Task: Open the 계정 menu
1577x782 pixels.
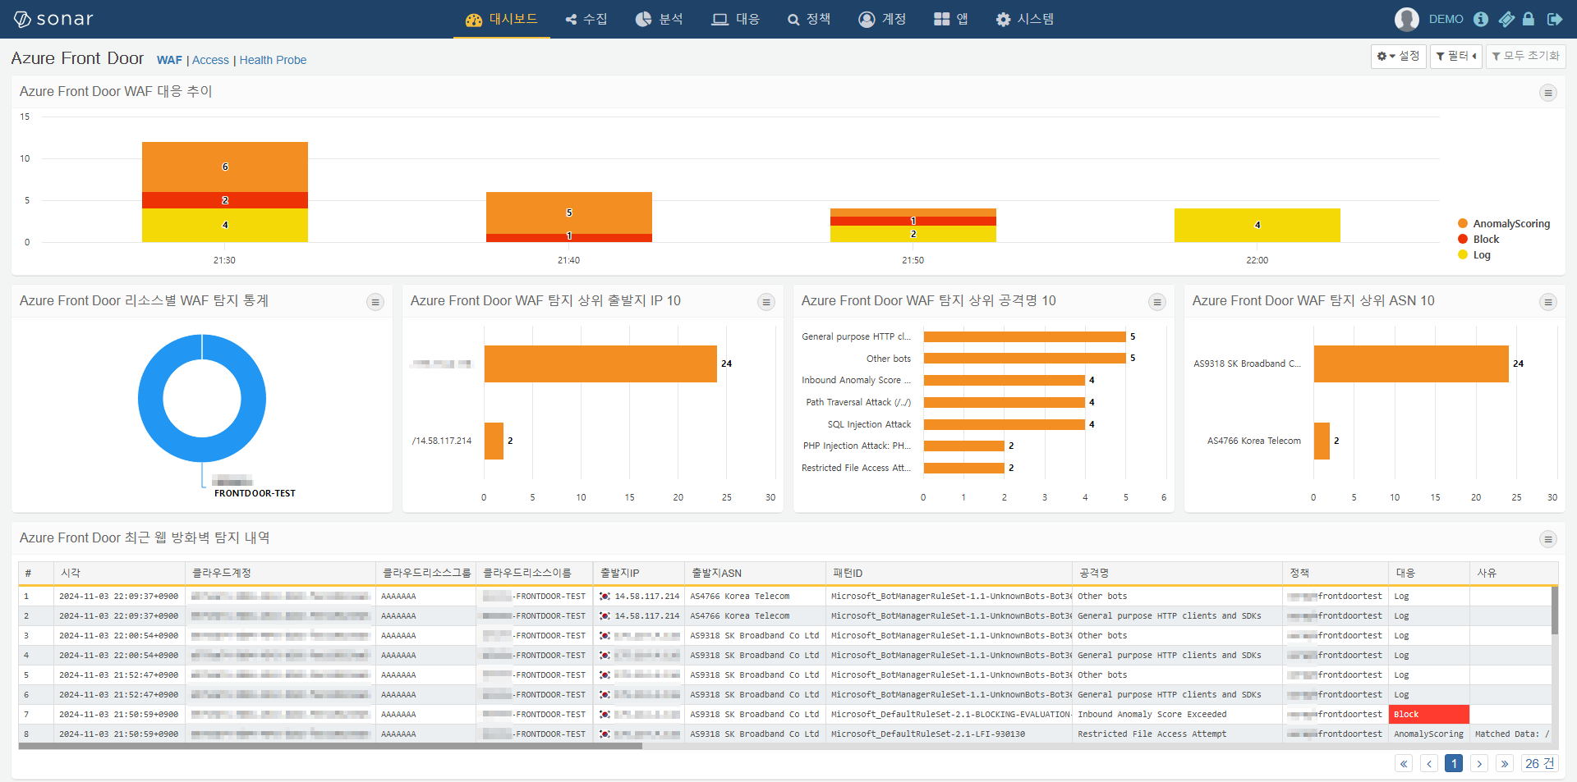Action: pos(882,19)
